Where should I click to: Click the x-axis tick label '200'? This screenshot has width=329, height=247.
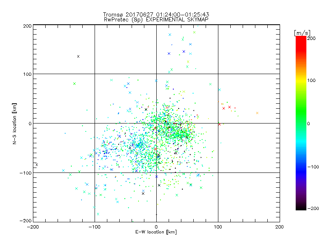tap(280, 227)
